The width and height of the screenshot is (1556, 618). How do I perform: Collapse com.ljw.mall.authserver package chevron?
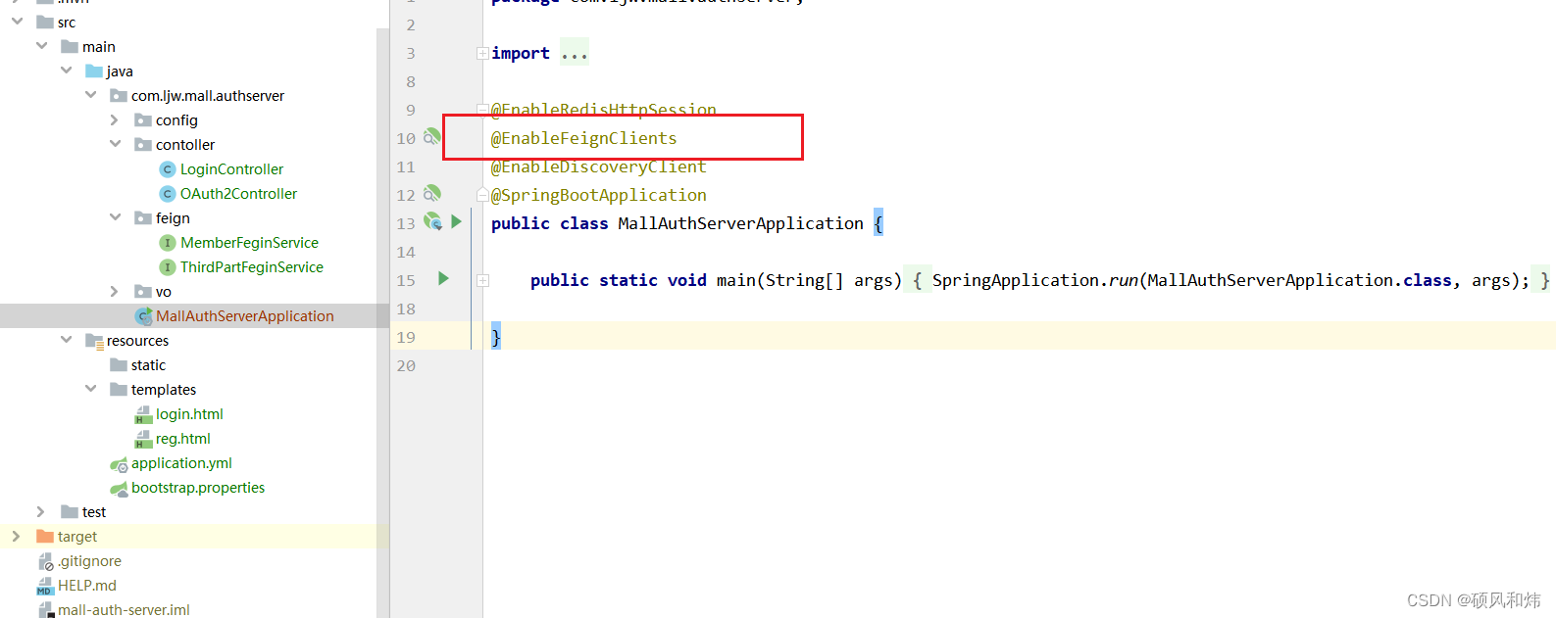point(90,94)
